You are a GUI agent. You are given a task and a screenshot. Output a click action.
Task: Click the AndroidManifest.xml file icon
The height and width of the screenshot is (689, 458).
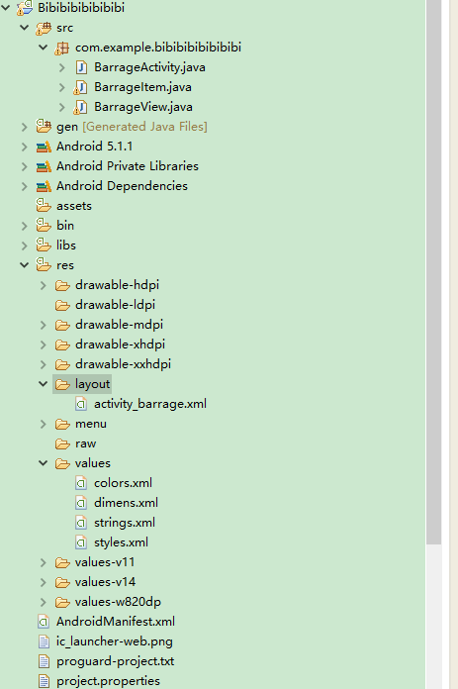tap(44, 622)
